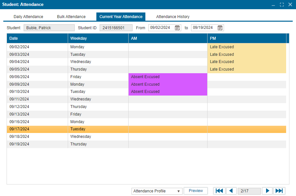Sort by the Weekday column header

pos(98,38)
